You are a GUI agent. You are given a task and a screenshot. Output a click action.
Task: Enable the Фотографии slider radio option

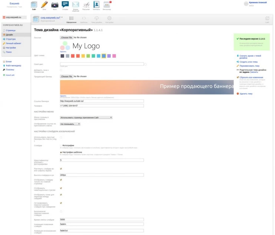tap(61, 145)
